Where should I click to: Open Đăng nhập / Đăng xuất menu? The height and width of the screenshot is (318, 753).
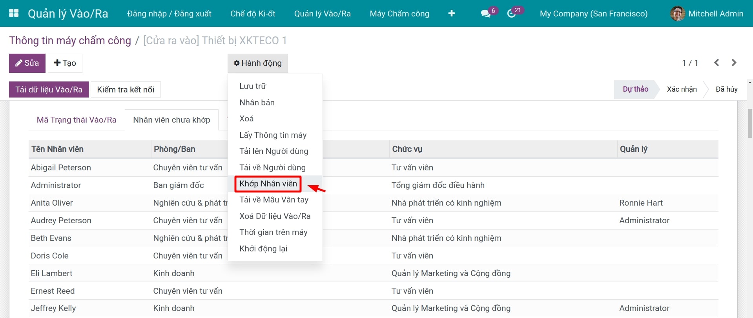point(169,13)
